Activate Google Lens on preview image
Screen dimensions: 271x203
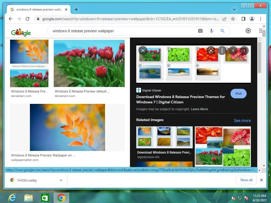click(x=211, y=50)
